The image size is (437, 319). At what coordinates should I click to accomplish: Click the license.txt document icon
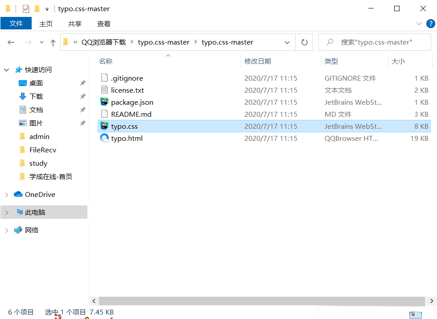click(x=104, y=90)
